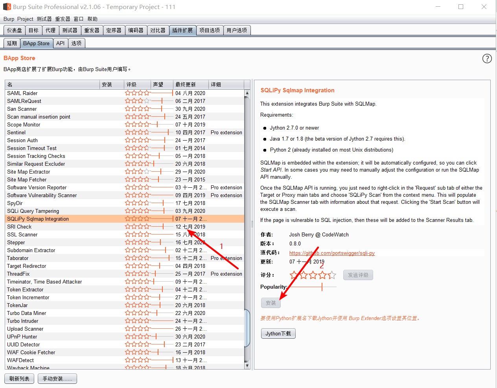Image resolution: width=497 pixels, height=388 pixels.
Task: Click the Jython下载 download button
Action: tap(278, 333)
